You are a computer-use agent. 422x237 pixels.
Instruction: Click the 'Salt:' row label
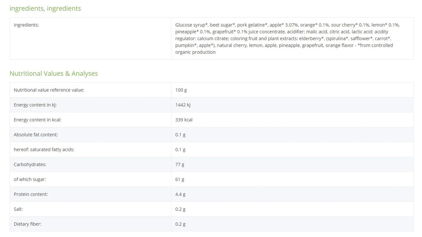point(18,209)
